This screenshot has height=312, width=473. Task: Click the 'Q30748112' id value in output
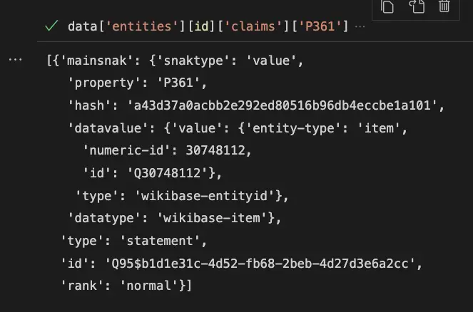pos(168,173)
